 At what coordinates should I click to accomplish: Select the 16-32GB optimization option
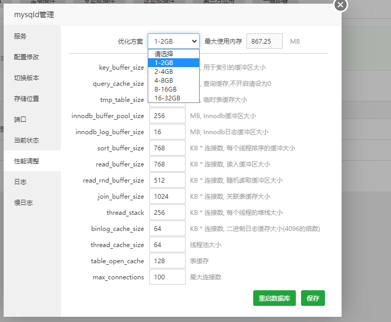tap(174, 98)
